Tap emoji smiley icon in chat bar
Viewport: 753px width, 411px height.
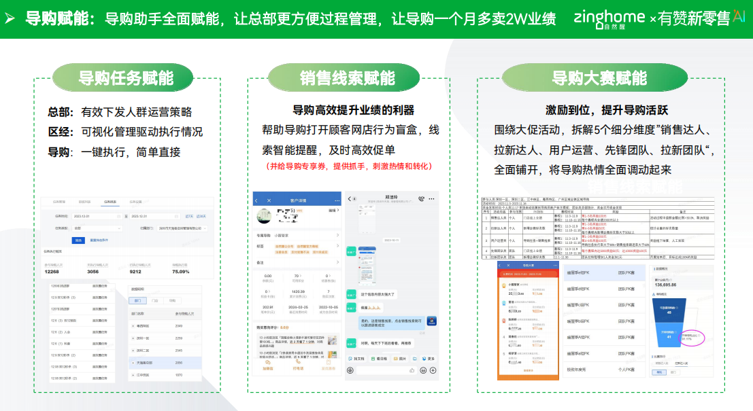(423, 370)
